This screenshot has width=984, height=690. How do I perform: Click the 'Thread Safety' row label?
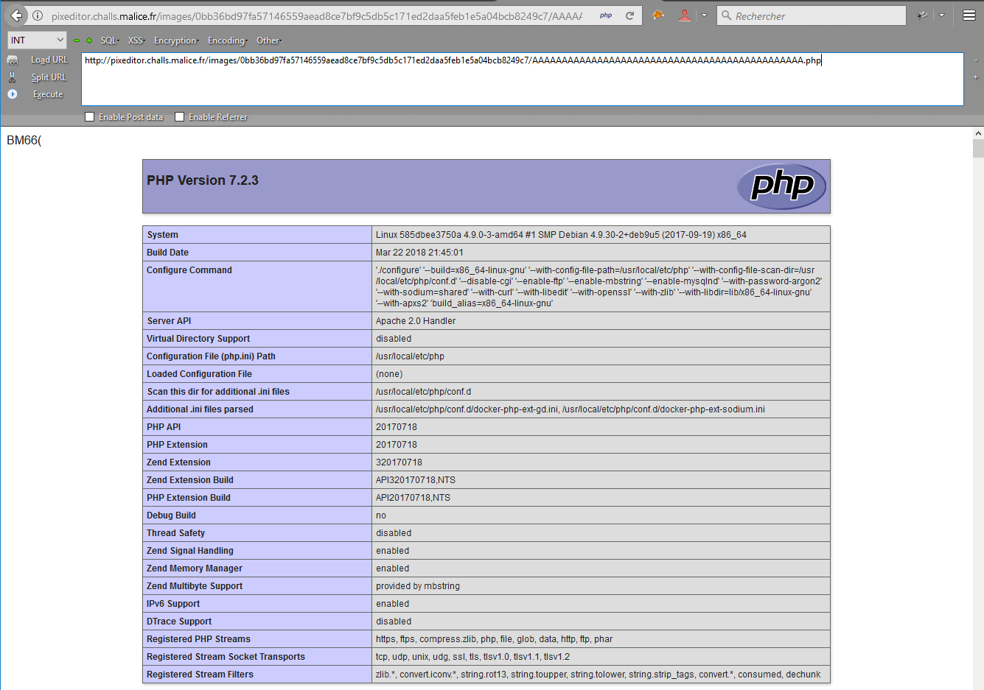click(x=175, y=533)
